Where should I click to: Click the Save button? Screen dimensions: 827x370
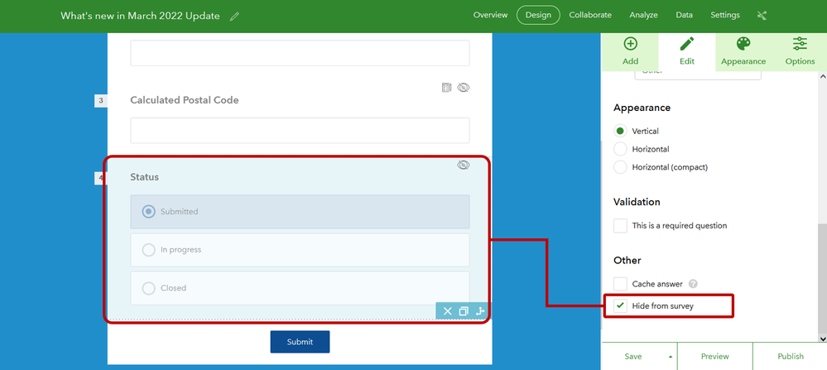tap(633, 356)
